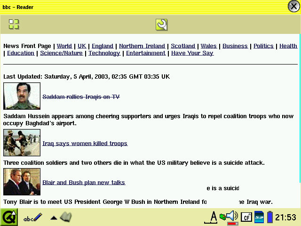Open the Health section link
The width and height of the screenshot is (301, 226).
pyautogui.click(x=288, y=46)
